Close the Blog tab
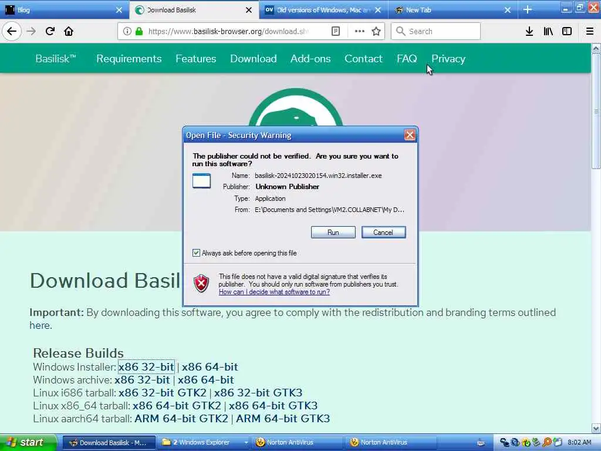Image resolution: width=601 pixels, height=451 pixels. pyautogui.click(x=119, y=10)
